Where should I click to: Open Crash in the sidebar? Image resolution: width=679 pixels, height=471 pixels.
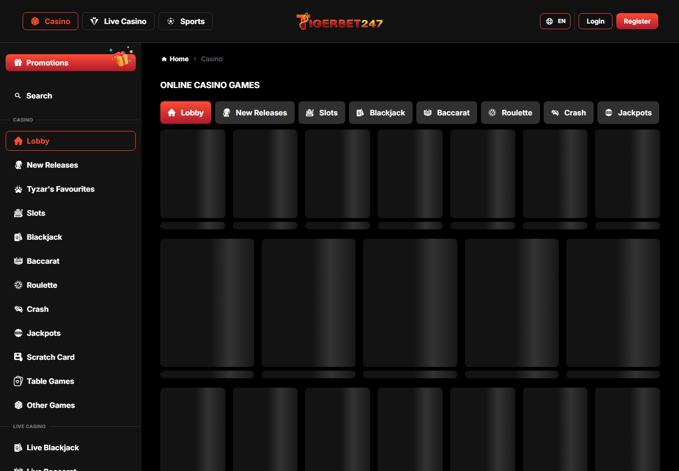point(71,309)
